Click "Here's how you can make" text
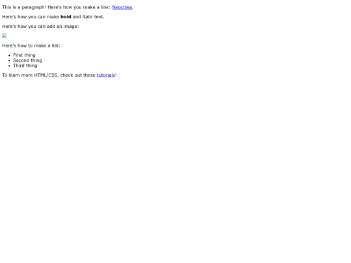The image size is (351, 263). pyautogui.click(x=31, y=17)
